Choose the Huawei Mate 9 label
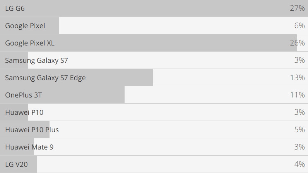The image size is (308, 173). [x=29, y=147]
